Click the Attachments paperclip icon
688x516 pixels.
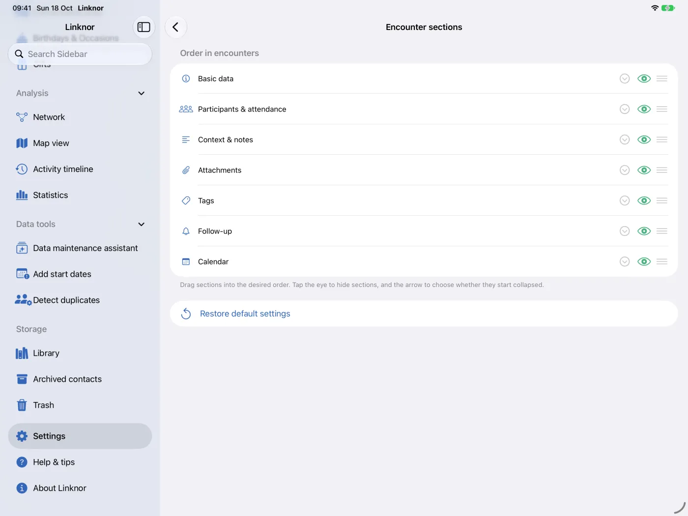[186, 170]
